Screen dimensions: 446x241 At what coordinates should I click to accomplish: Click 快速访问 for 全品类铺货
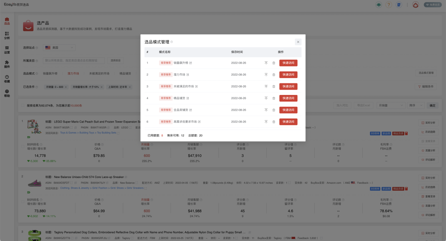[x=288, y=110]
